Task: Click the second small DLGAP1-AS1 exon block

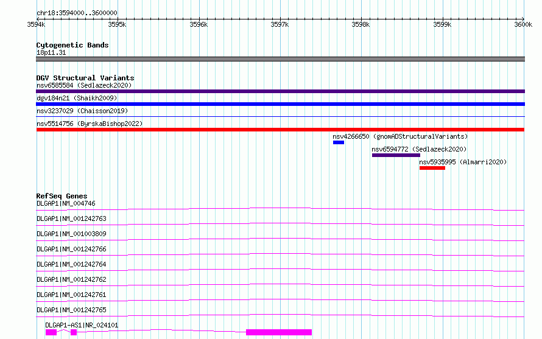Action: pos(74,332)
